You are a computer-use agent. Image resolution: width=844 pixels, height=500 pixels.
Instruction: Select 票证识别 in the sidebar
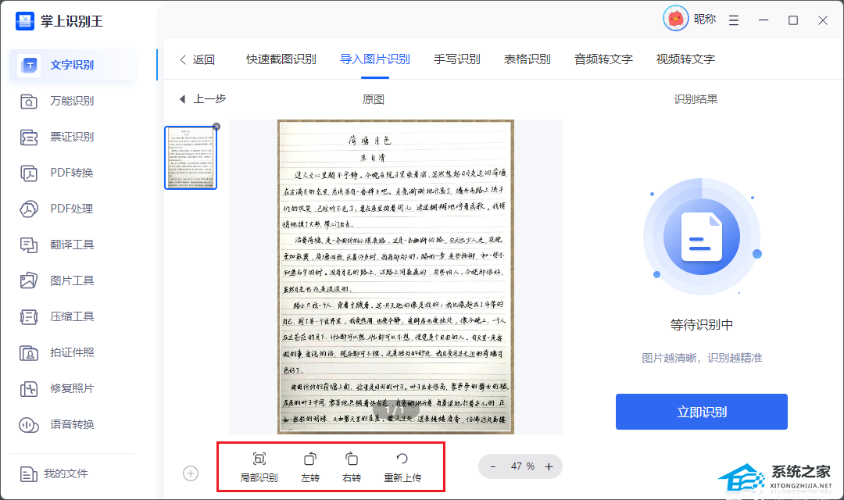(x=72, y=137)
